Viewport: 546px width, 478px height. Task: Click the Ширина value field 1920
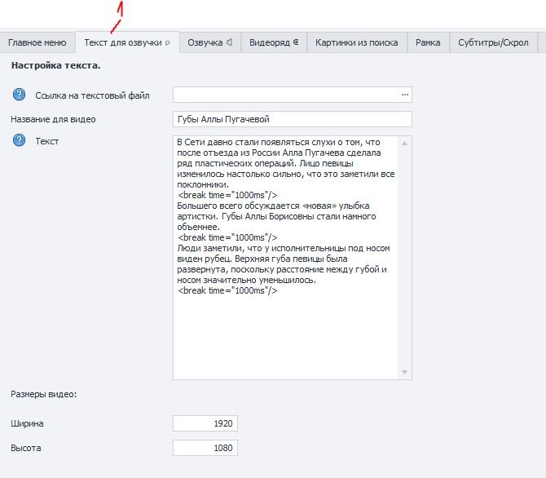(x=205, y=423)
